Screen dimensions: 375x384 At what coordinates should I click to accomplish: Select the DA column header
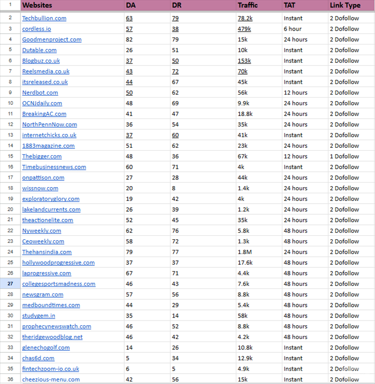pos(147,6)
